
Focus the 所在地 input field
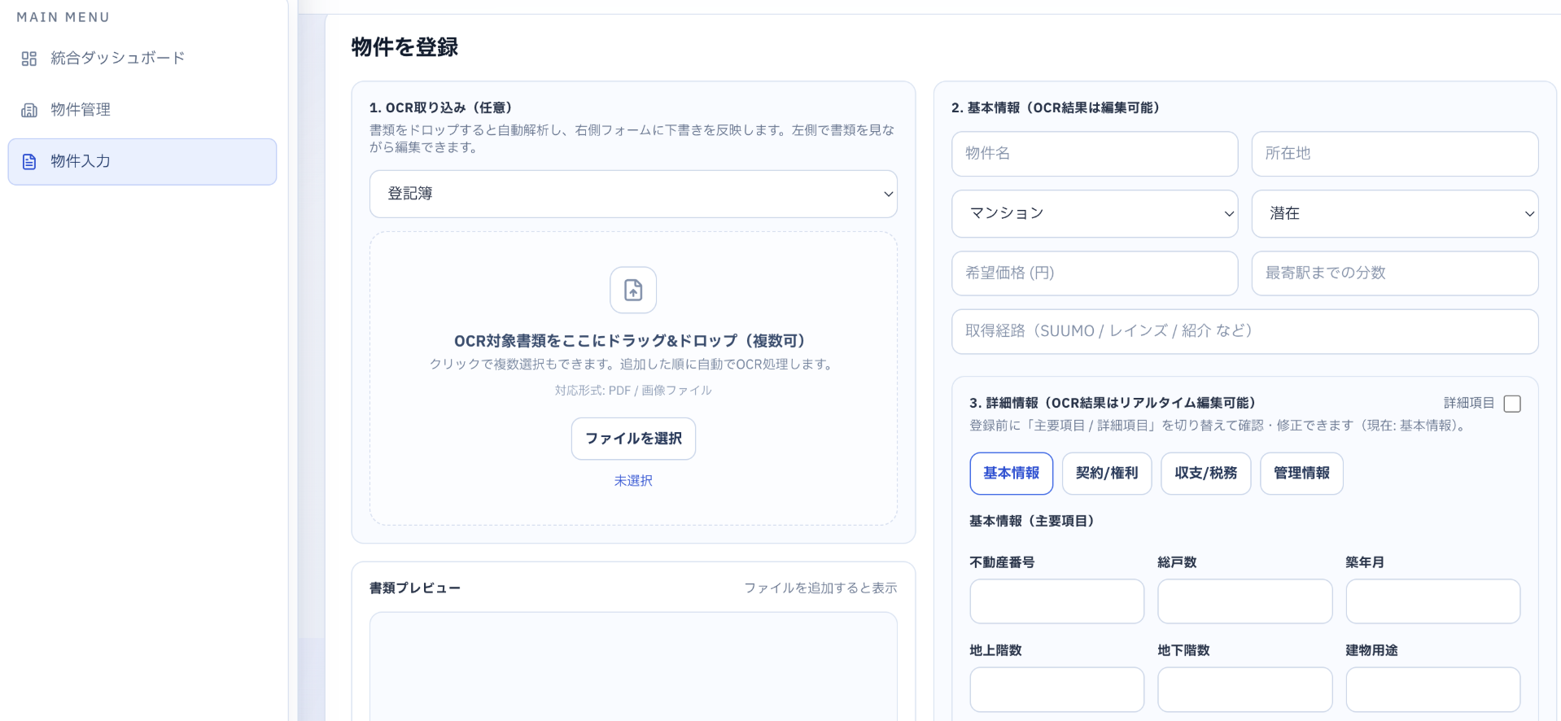[1395, 154]
